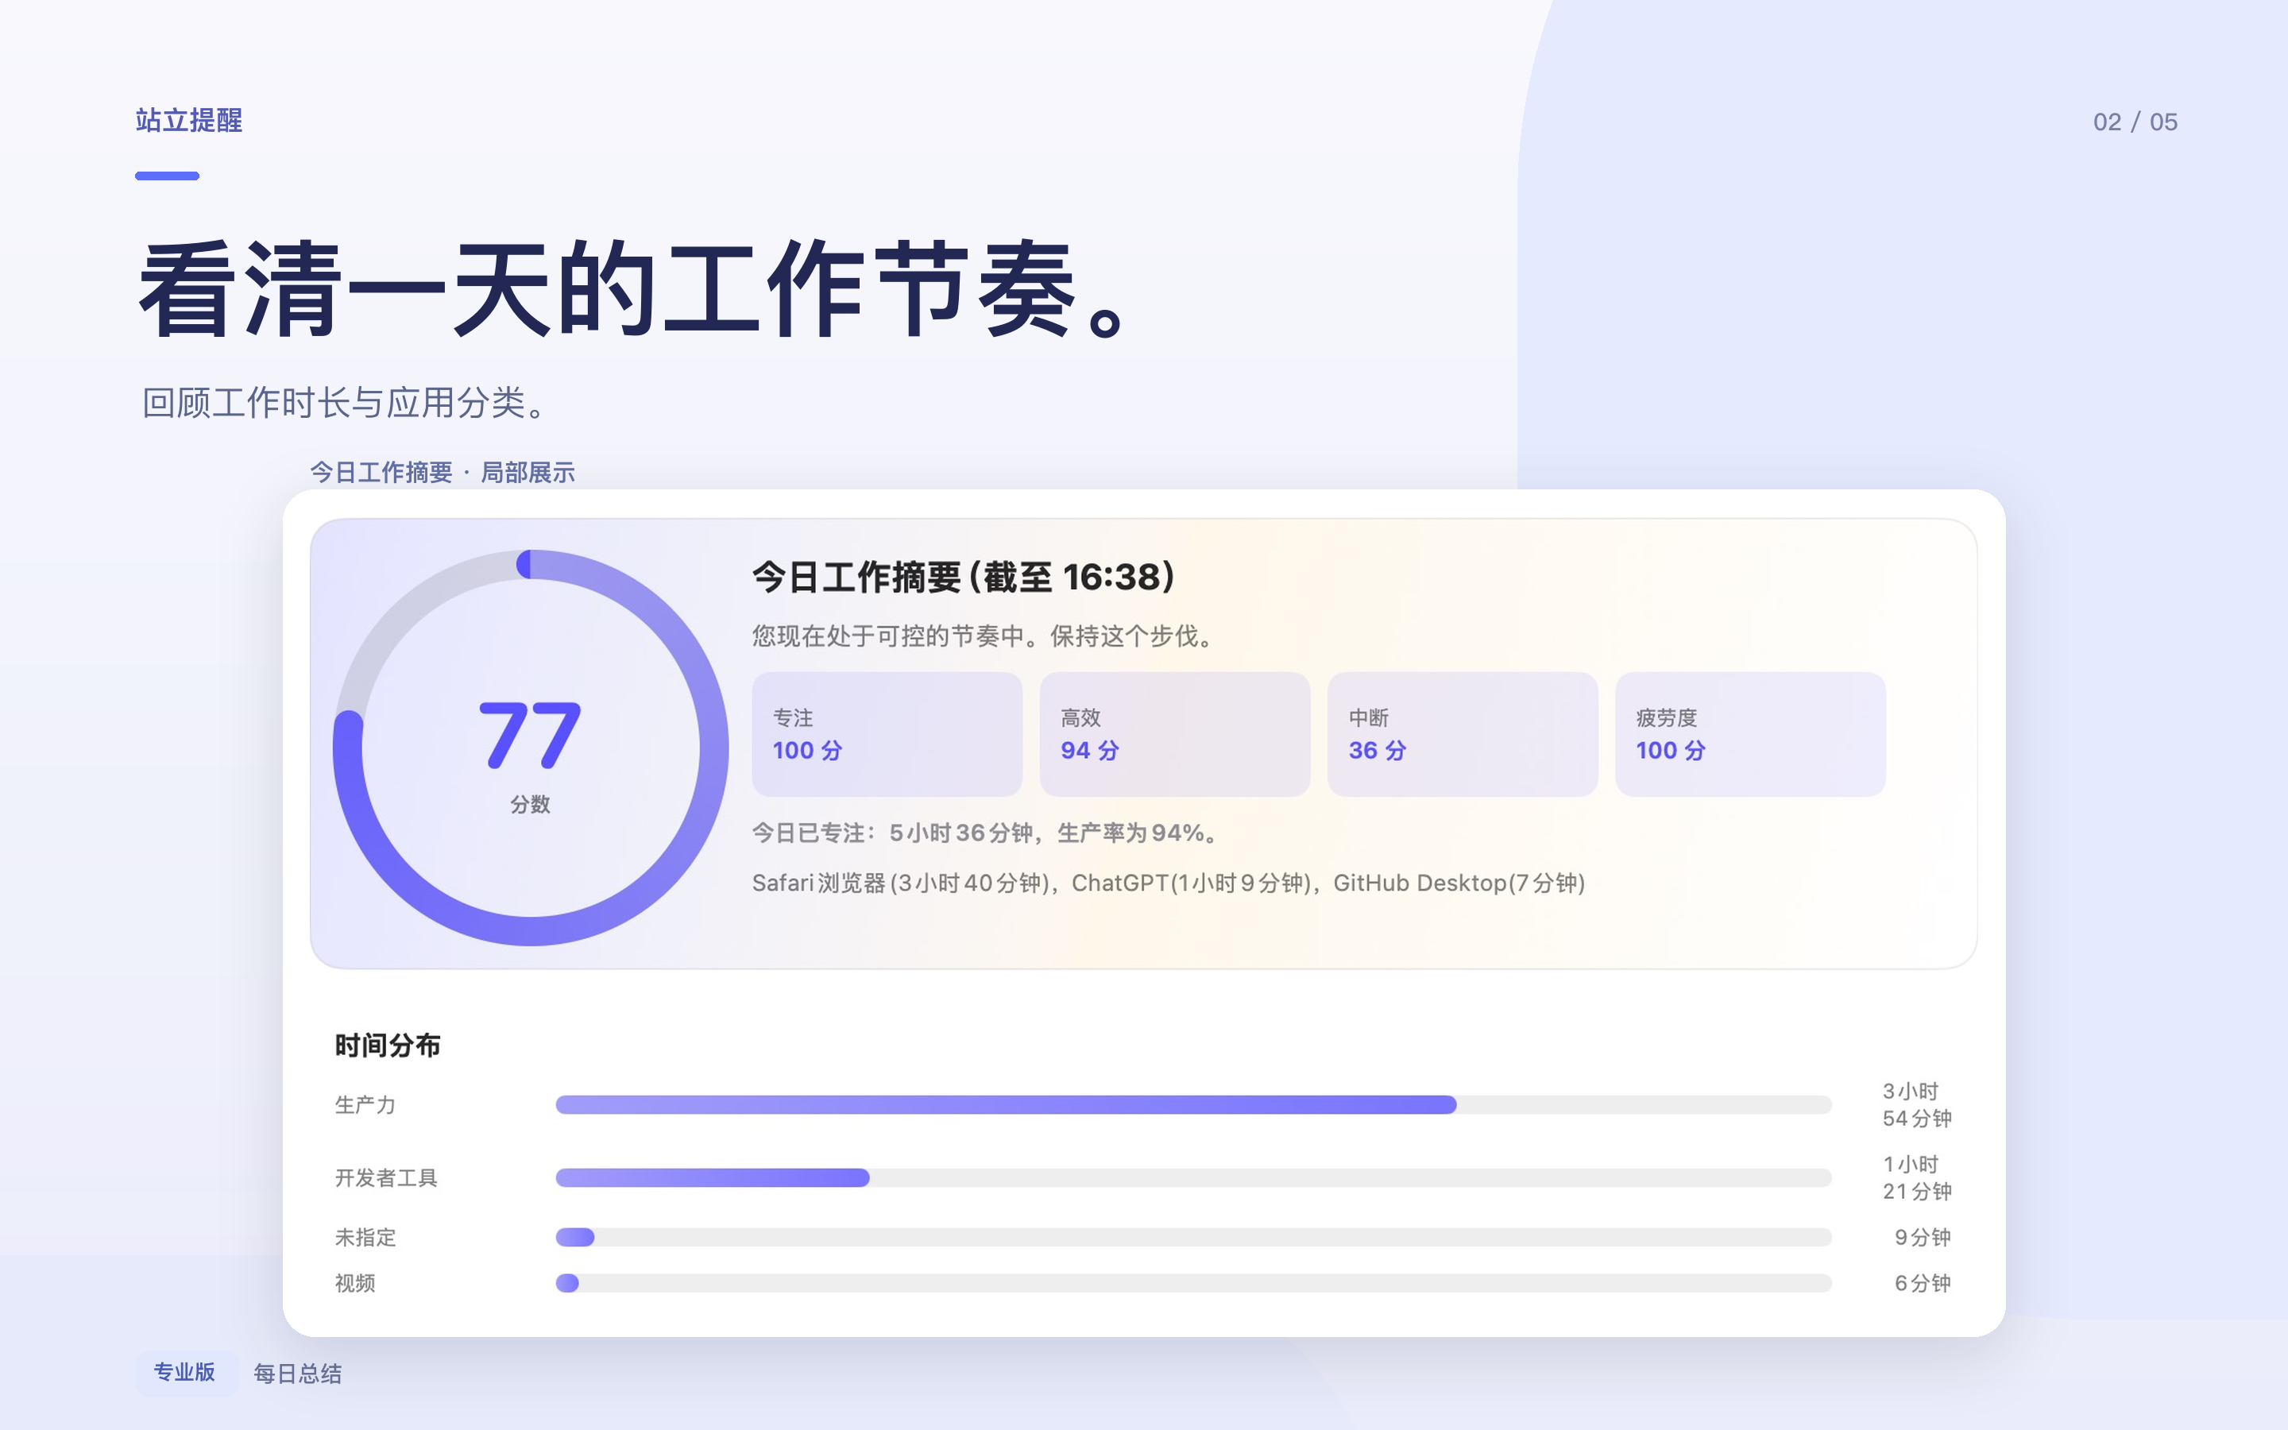Click the Safari浏览器 app usage line
Screen dimensions: 2288x1430
[x=1169, y=883]
